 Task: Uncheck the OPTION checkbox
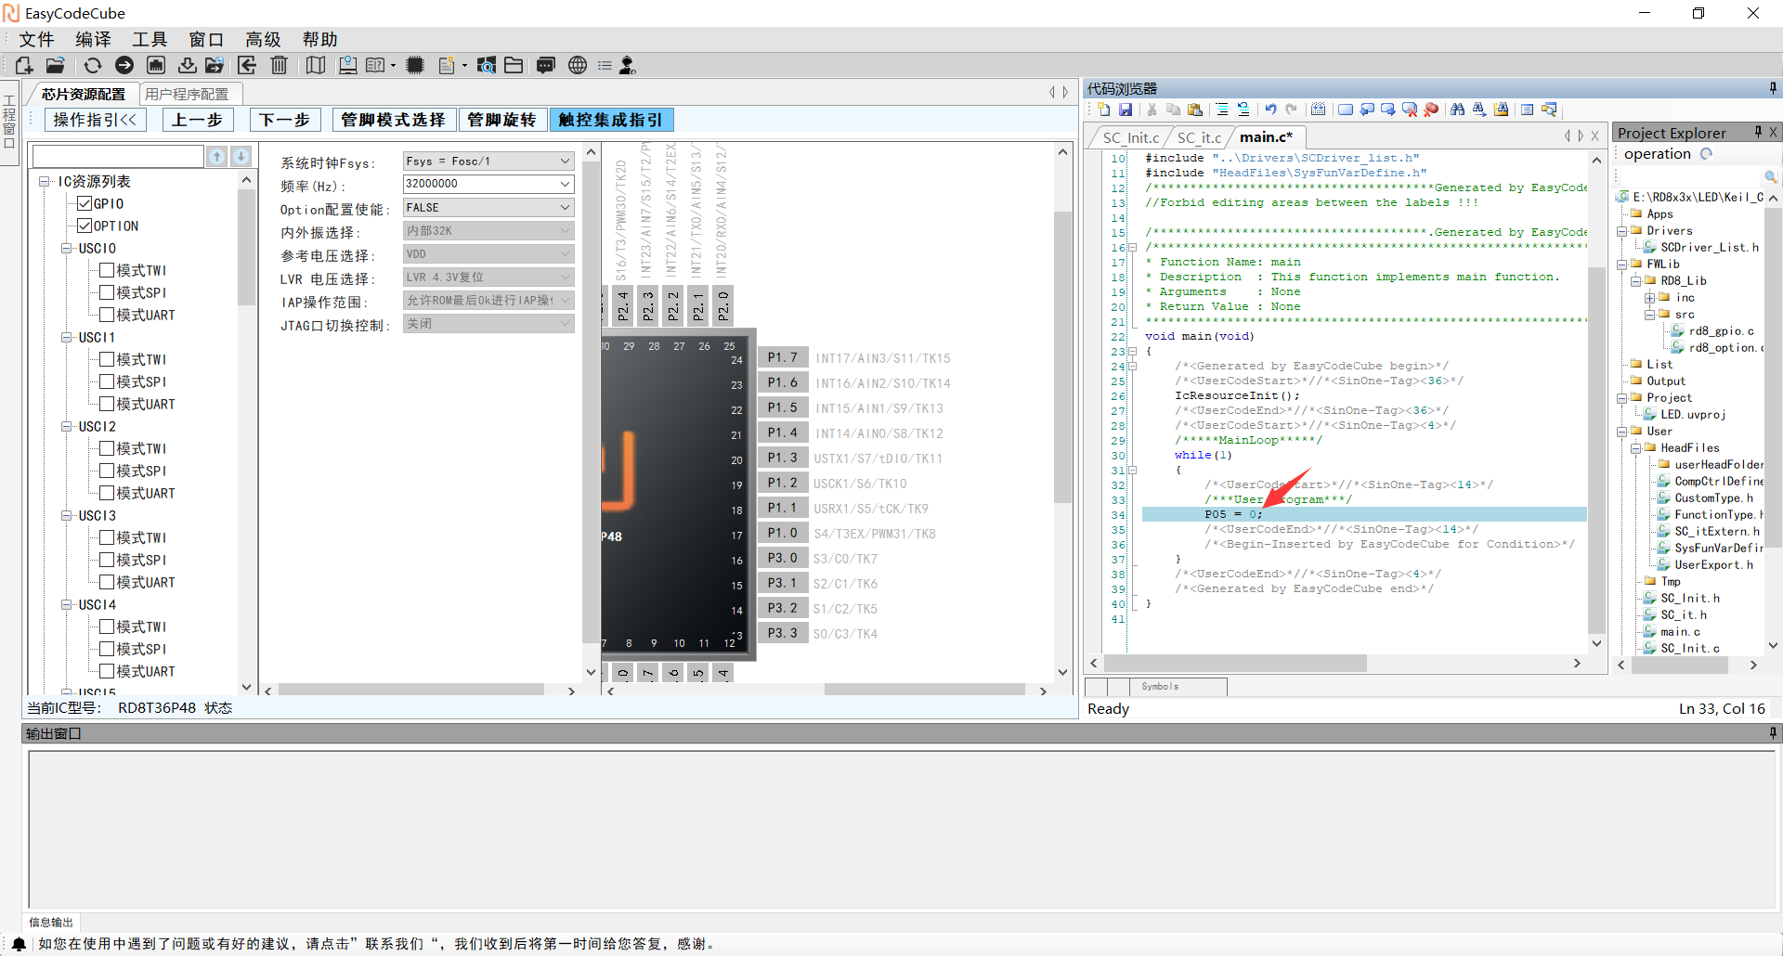coord(85,226)
